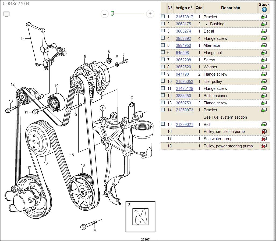
Task: Check stock icon for Screw 3852208
Action: tap(264, 60)
